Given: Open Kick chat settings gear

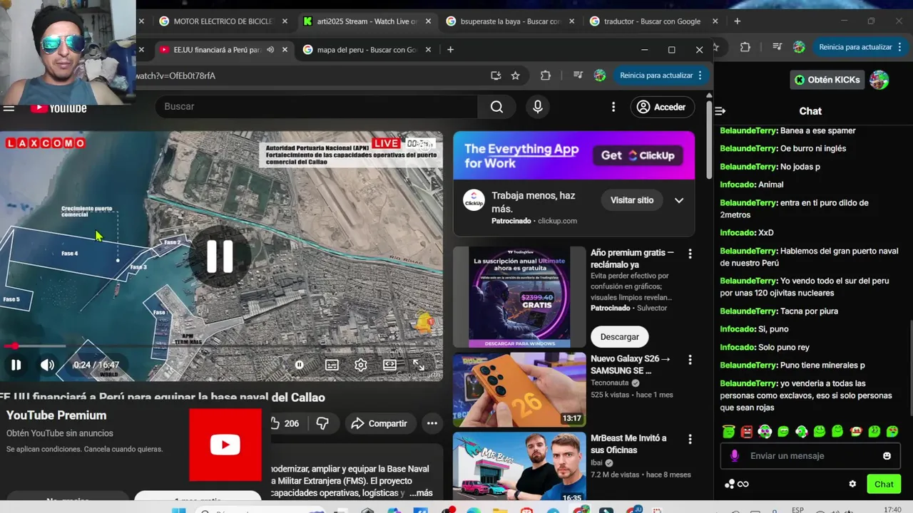Looking at the screenshot, I should click(x=852, y=484).
